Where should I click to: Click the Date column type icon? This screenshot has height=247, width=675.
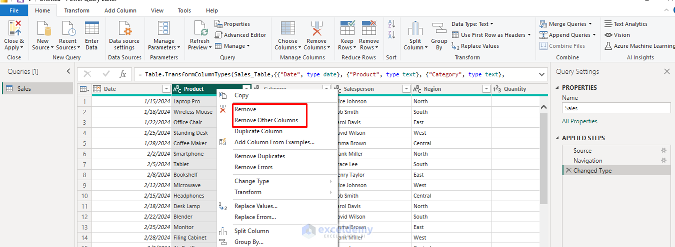pos(97,89)
